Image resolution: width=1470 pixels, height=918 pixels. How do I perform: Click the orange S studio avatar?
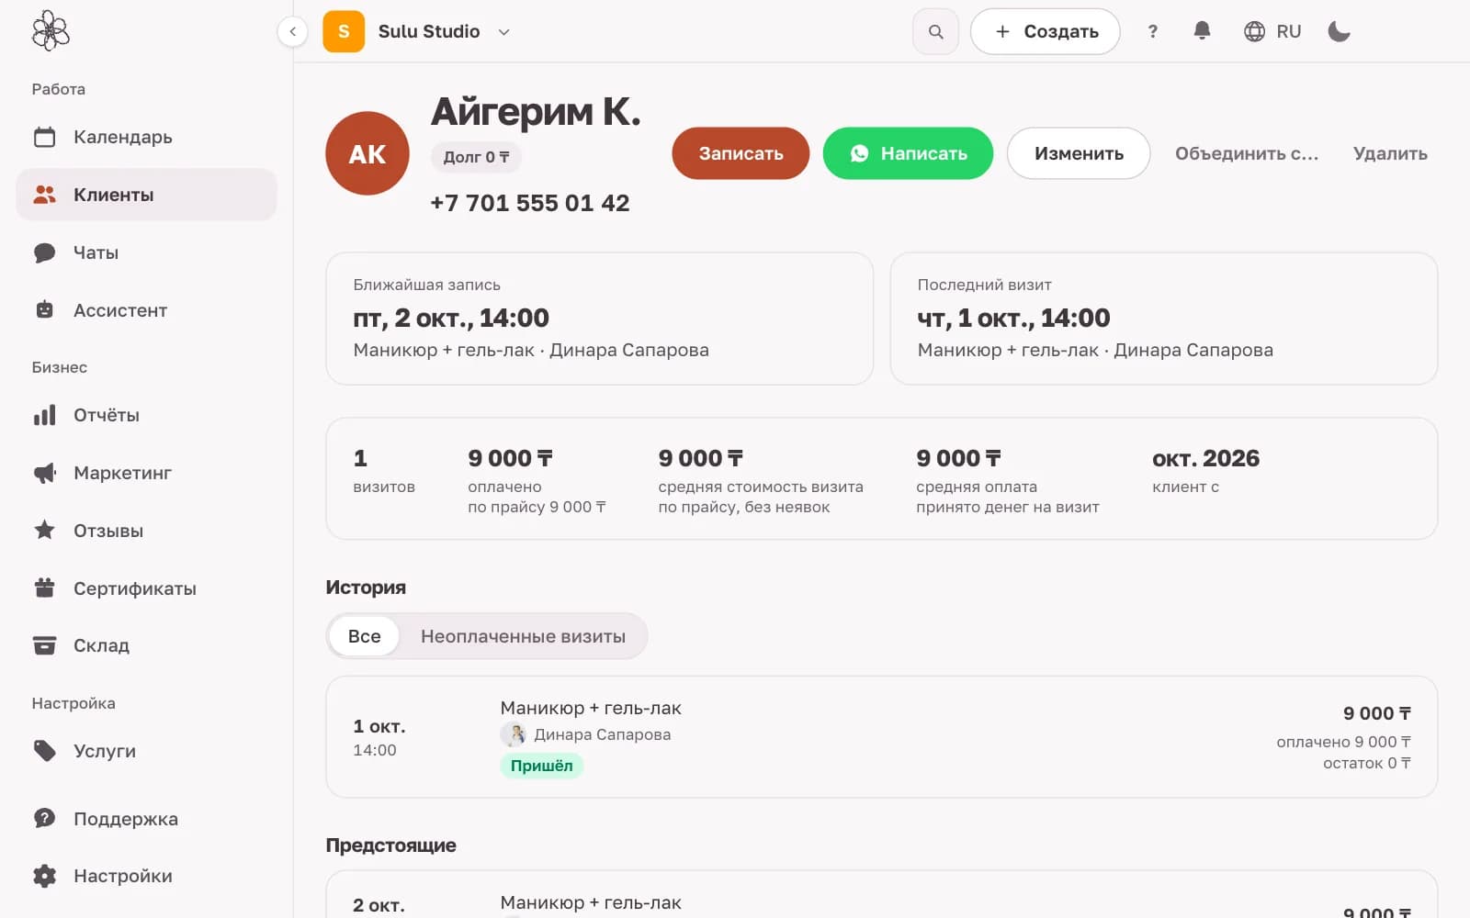(x=344, y=31)
